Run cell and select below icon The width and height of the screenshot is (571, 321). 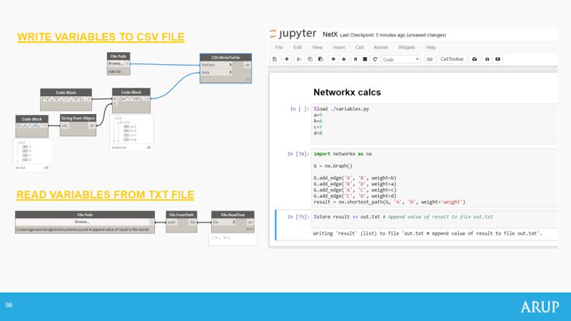click(355, 59)
